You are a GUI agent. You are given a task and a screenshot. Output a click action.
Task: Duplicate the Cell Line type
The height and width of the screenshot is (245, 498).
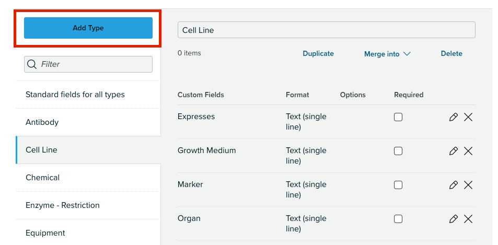point(318,54)
